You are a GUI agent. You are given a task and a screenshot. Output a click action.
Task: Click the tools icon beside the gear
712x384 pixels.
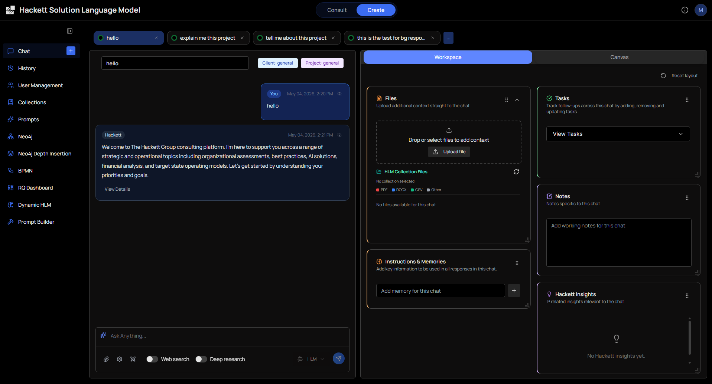[x=133, y=359]
